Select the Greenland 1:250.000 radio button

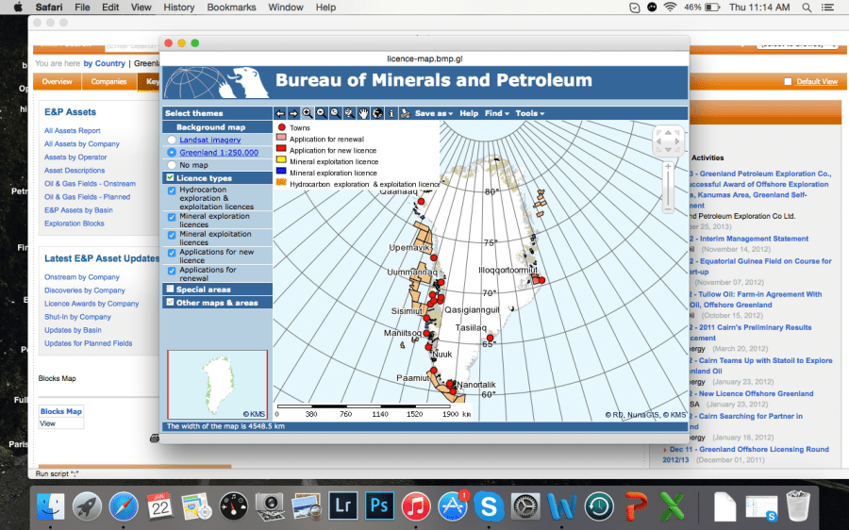point(172,153)
